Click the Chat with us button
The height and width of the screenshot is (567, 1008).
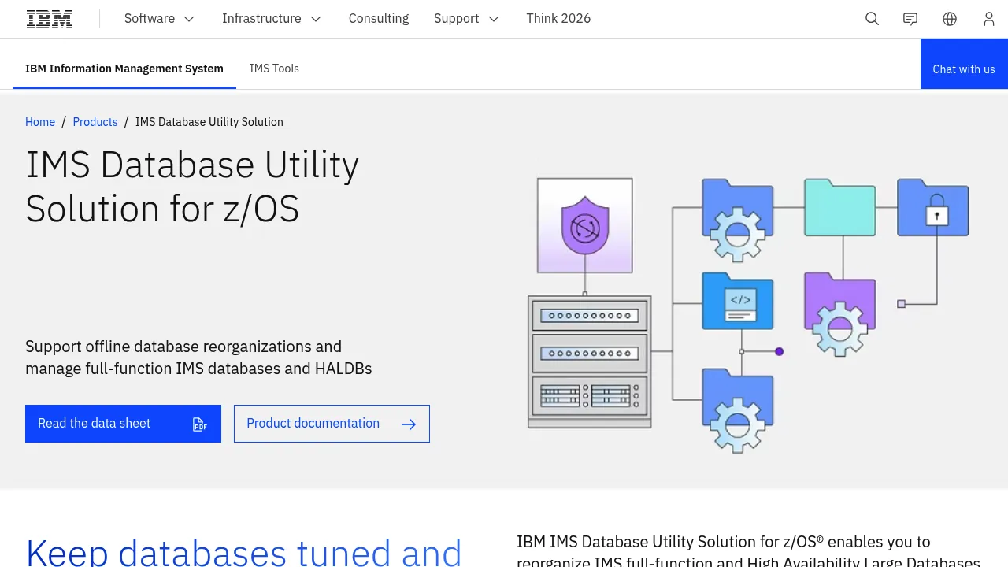click(964, 64)
